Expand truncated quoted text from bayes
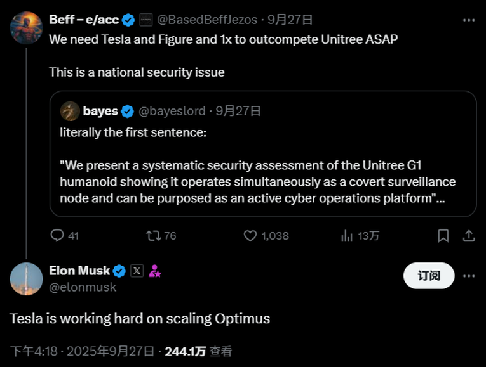The image size is (486, 367). [439, 198]
